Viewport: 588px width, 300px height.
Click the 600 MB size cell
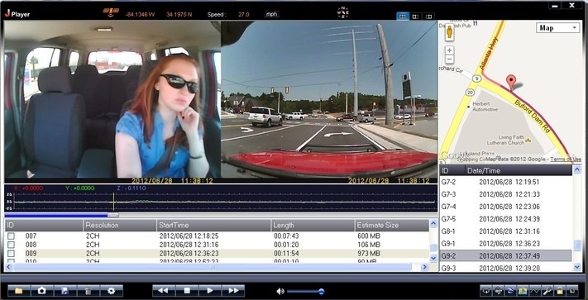(x=369, y=236)
